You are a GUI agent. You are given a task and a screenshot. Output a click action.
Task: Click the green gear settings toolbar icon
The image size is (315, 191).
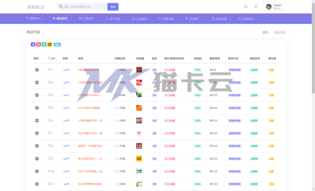(x=44, y=45)
